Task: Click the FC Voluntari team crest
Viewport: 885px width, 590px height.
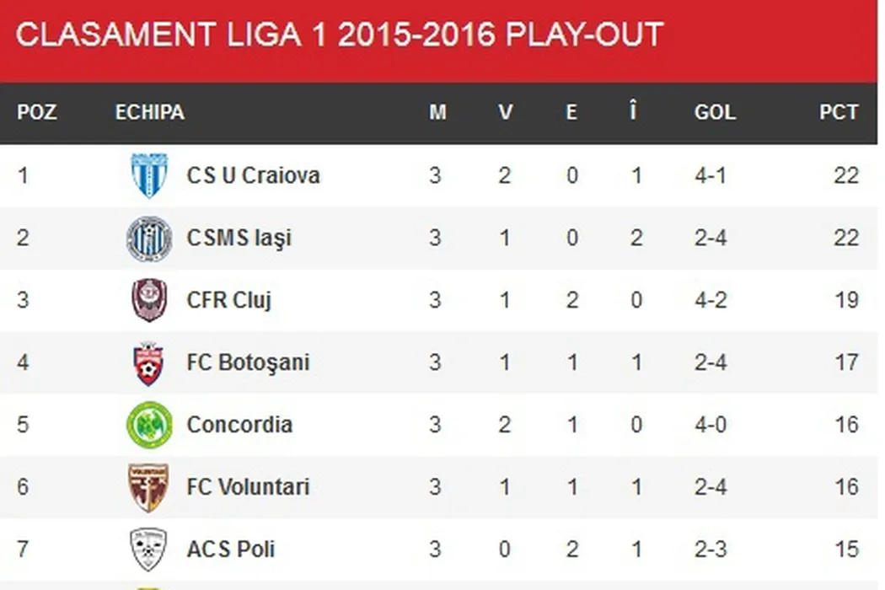Action: click(149, 486)
